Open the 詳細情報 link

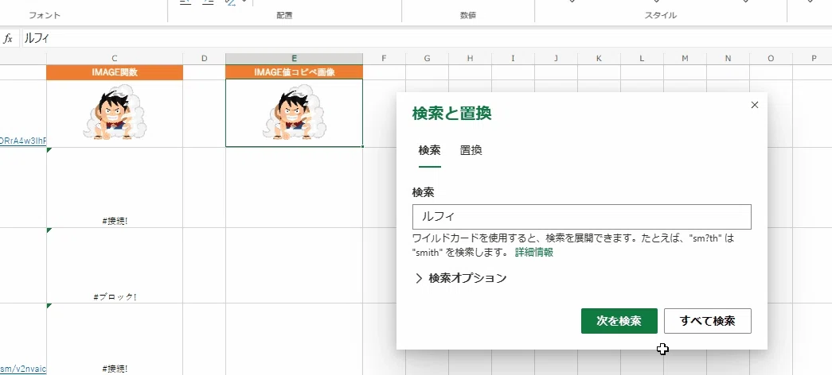point(533,252)
